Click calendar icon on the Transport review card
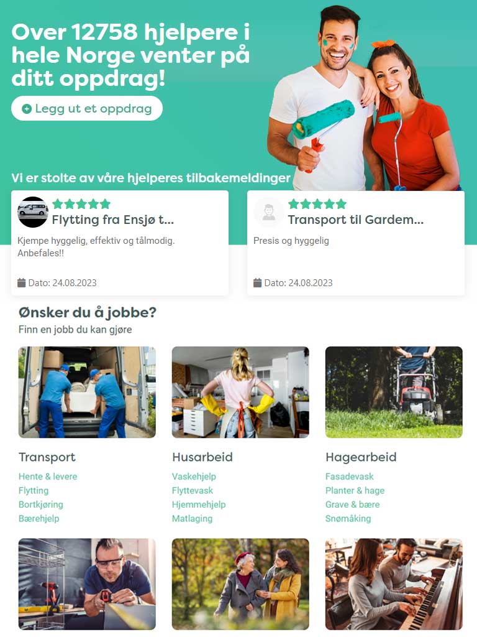Viewport: 477px width, 637px height. (258, 283)
